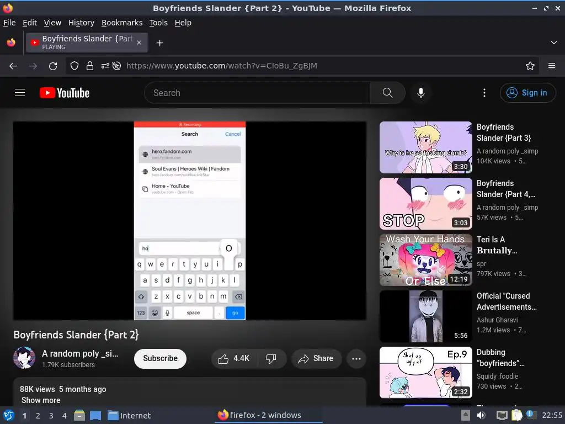Open the taskbar start menu icon
This screenshot has height=424, width=565.
[x=8, y=416]
